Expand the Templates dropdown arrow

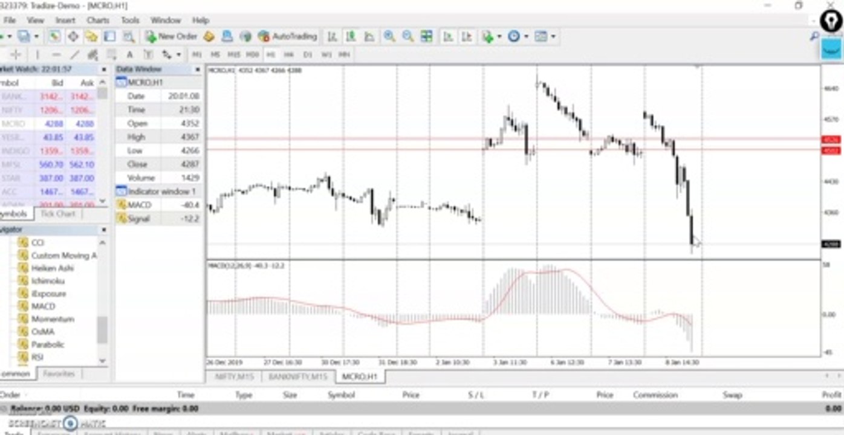553,36
